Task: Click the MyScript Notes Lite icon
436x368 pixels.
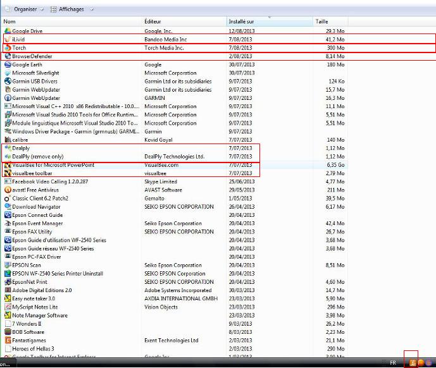Action: pos(8,307)
